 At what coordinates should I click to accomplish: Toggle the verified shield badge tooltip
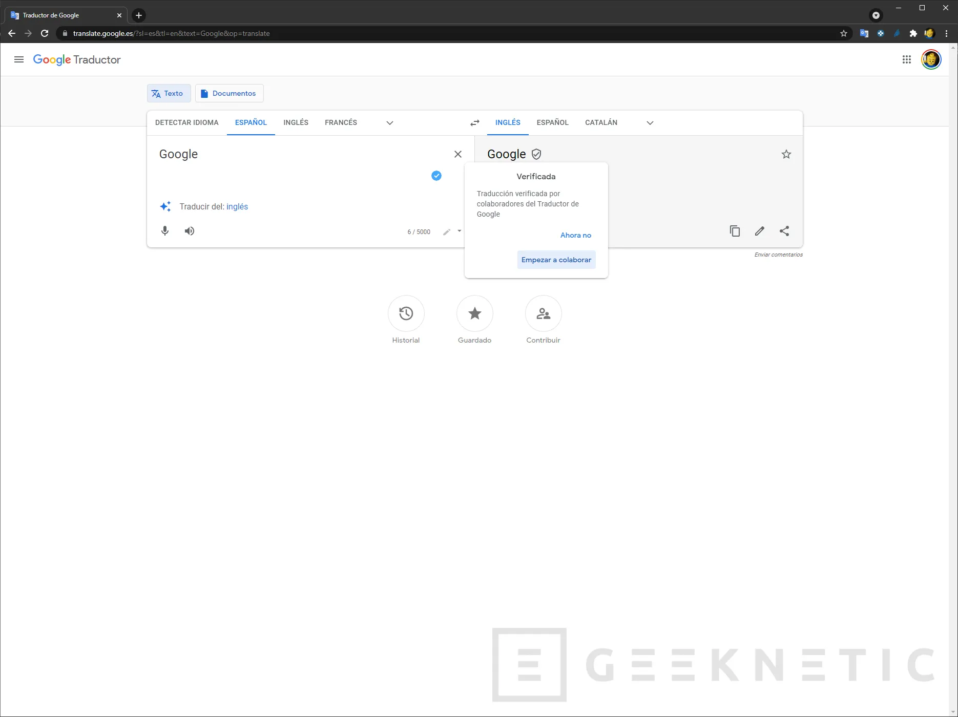(536, 154)
